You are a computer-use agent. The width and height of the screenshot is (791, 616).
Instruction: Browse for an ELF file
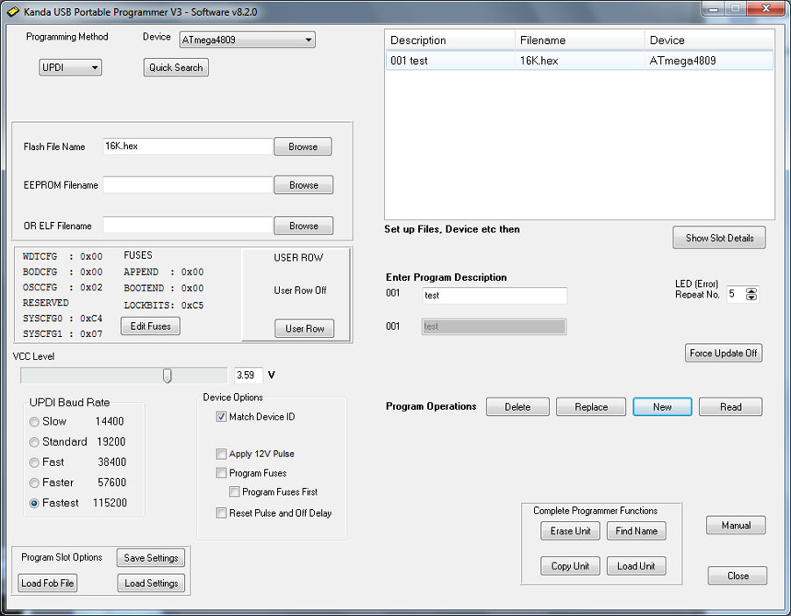[x=303, y=226]
